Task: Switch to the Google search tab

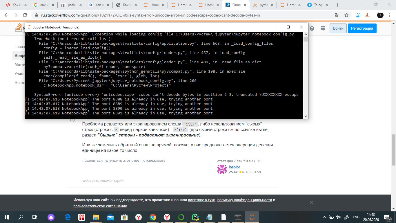Action: [x=44, y=5]
